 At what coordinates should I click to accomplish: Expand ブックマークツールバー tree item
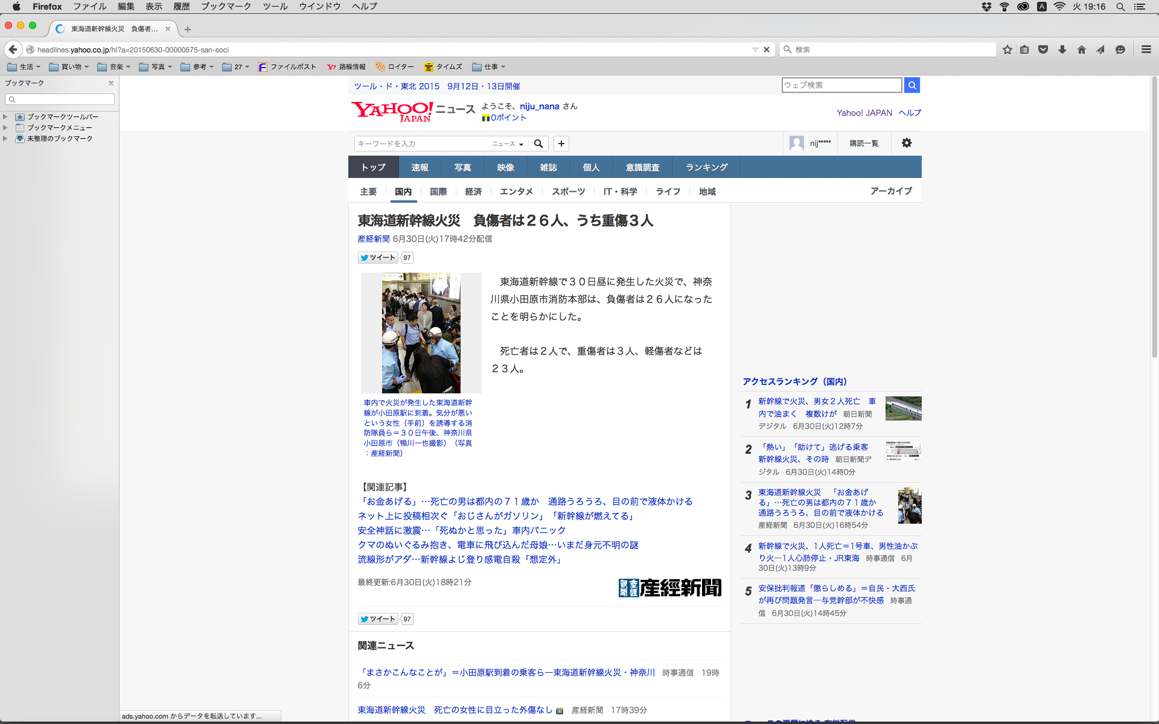coord(5,117)
